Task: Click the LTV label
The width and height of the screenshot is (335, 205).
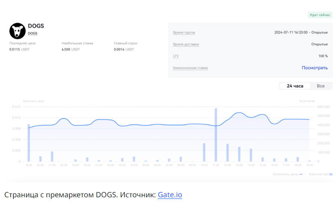Action: (176, 56)
